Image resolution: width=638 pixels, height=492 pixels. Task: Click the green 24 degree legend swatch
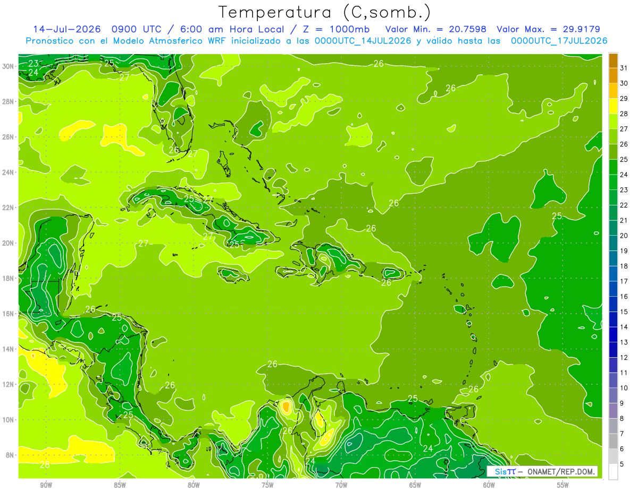point(613,167)
